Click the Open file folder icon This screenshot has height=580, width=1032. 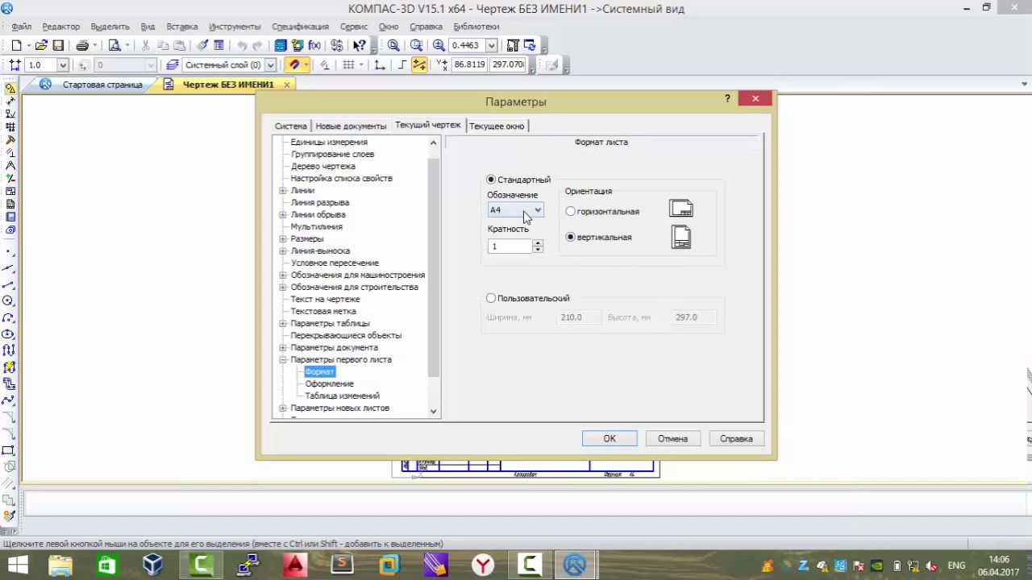41,46
